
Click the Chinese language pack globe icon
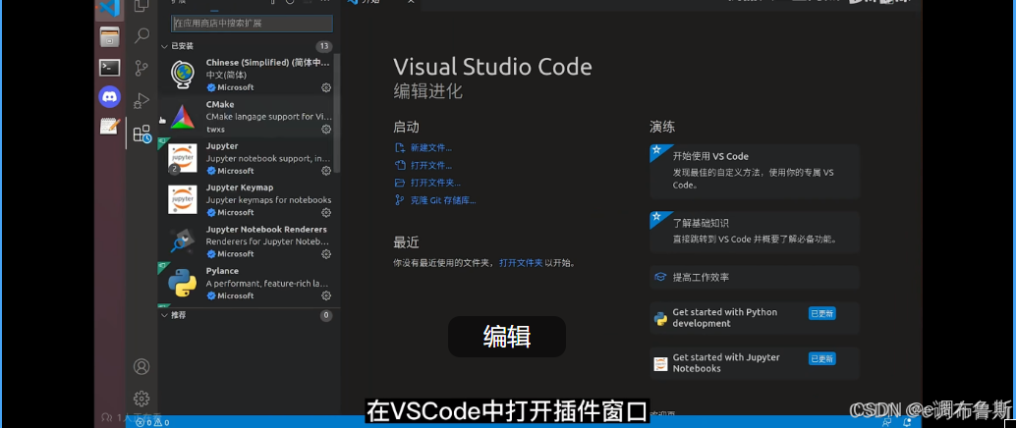click(x=182, y=76)
